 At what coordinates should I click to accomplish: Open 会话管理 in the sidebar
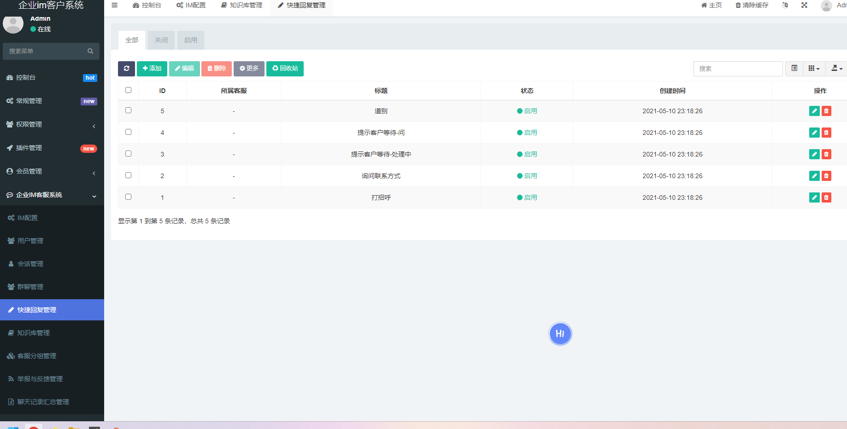pyautogui.click(x=52, y=264)
